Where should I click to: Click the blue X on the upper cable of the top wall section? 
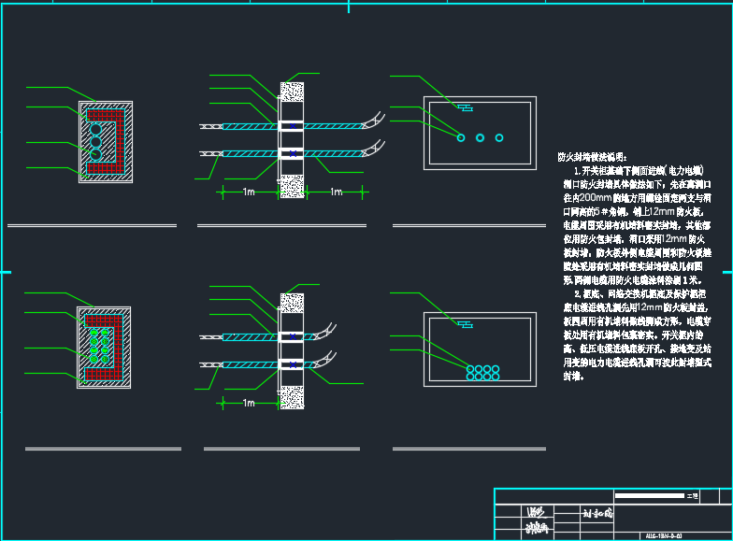[x=293, y=126]
